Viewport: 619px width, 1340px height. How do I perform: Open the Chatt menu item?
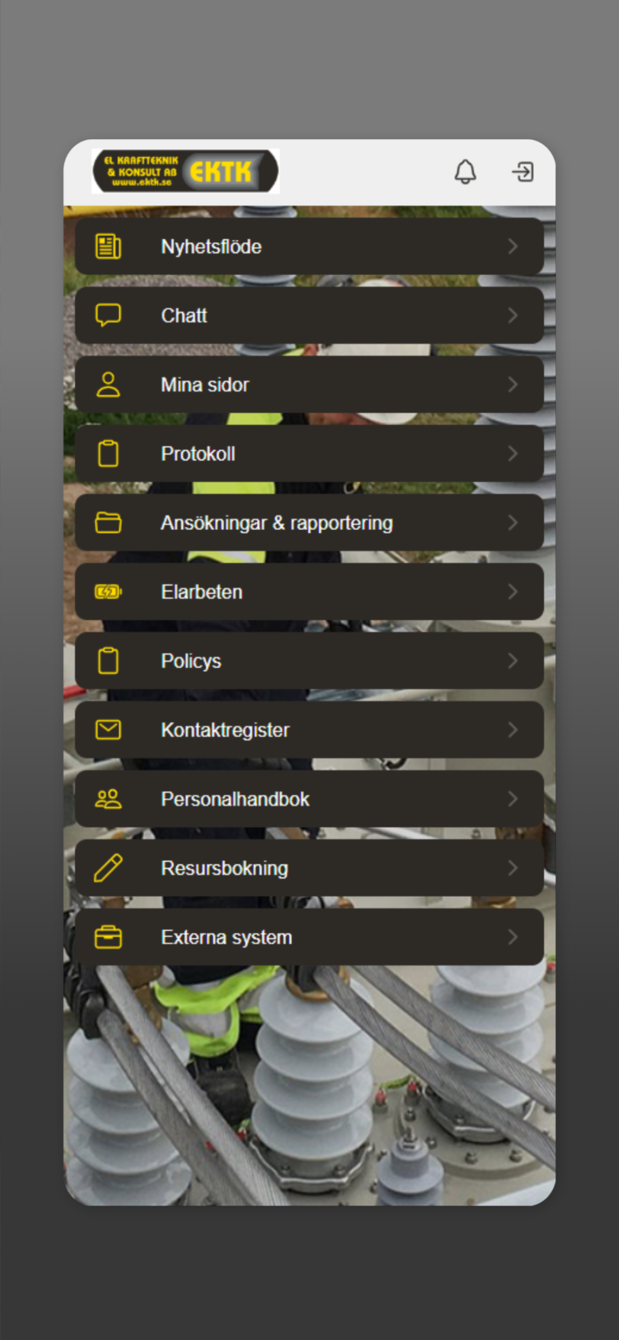309,315
